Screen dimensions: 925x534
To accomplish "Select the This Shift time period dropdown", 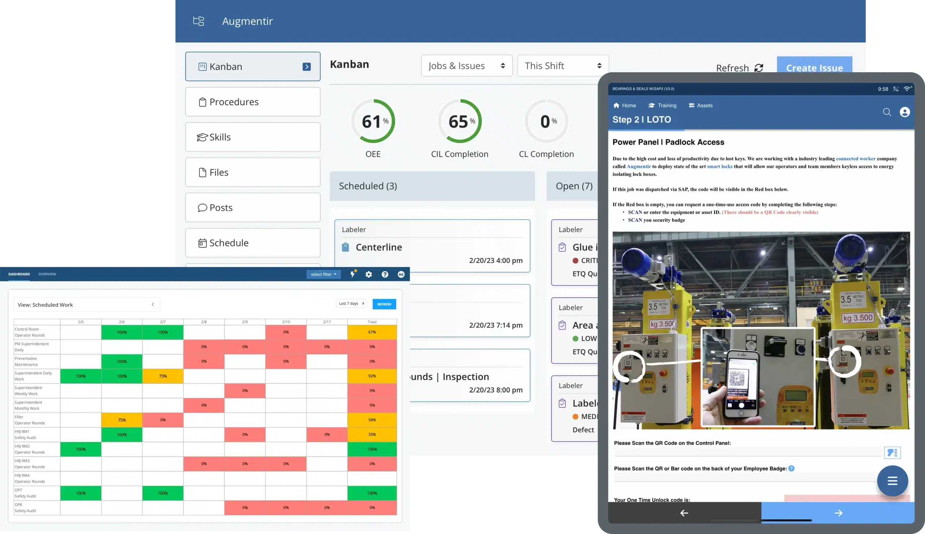I will [563, 65].
